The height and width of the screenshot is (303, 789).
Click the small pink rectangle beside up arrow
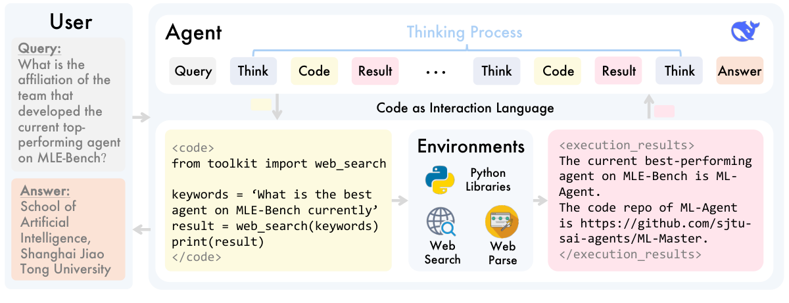click(664, 110)
